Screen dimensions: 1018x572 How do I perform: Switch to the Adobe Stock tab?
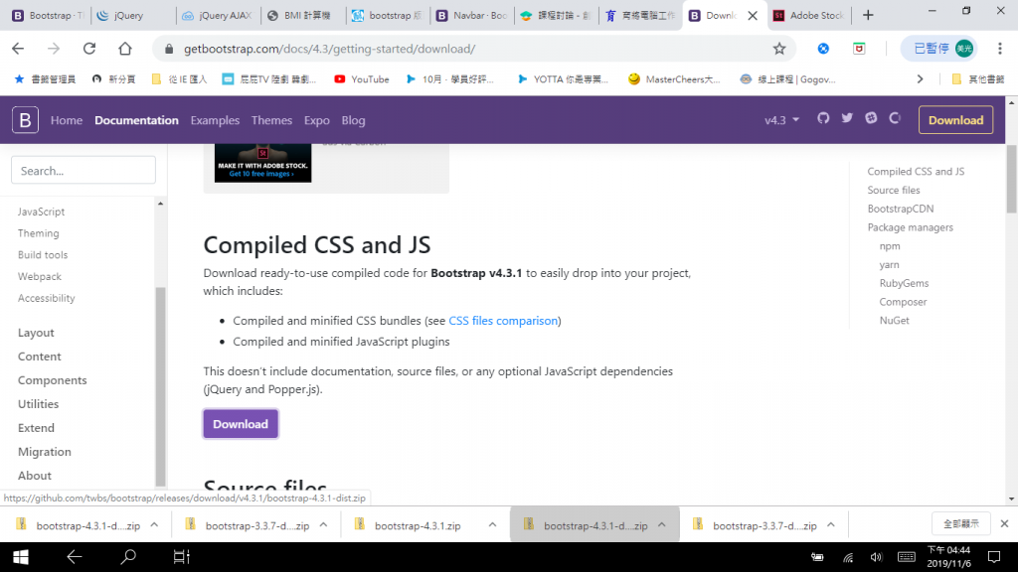(x=808, y=16)
